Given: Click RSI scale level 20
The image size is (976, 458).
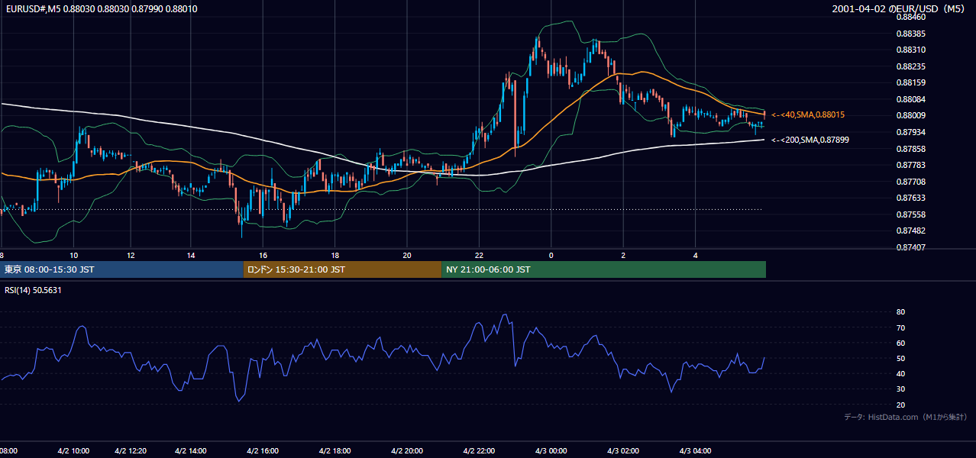Looking at the screenshot, I should [x=901, y=405].
